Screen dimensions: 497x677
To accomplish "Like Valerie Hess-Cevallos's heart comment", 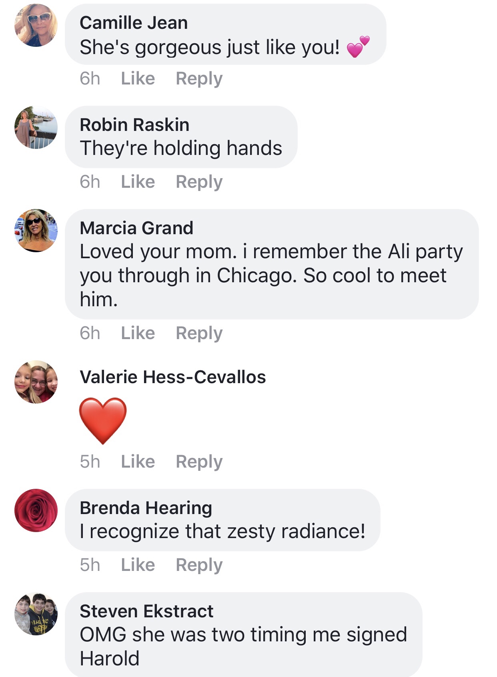I will tap(138, 462).
